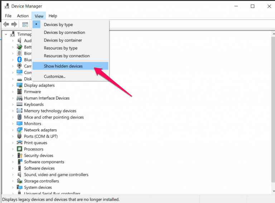Click the Keyboards icon
The image size is (275, 203).
[x=19, y=104]
